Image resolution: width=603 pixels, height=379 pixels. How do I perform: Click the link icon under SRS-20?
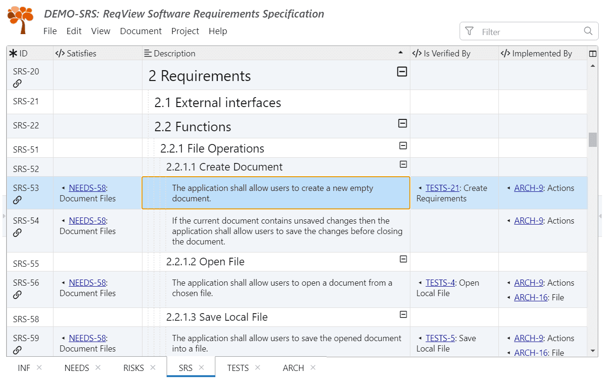click(x=18, y=84)
